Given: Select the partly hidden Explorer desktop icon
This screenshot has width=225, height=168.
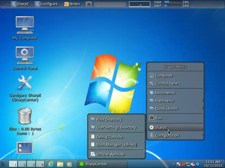Looking at the screenshot, I should pos(25,150).
